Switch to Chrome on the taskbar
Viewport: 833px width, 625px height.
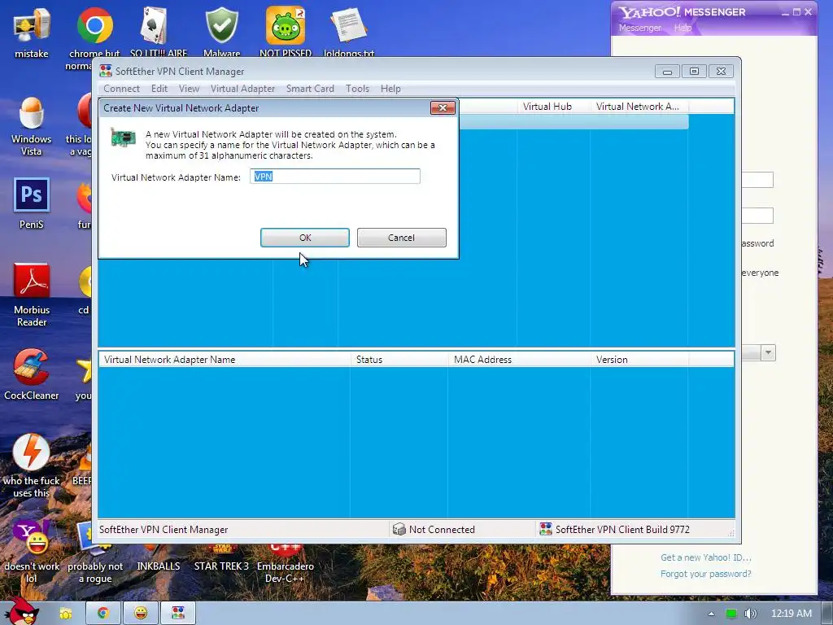[102, 614]
